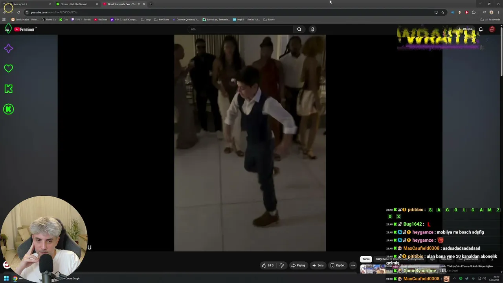The height and width of the screenshot is (283, 503).
Task: Open the YouTube guide hamburger menu
Action: tap(7, 29)
